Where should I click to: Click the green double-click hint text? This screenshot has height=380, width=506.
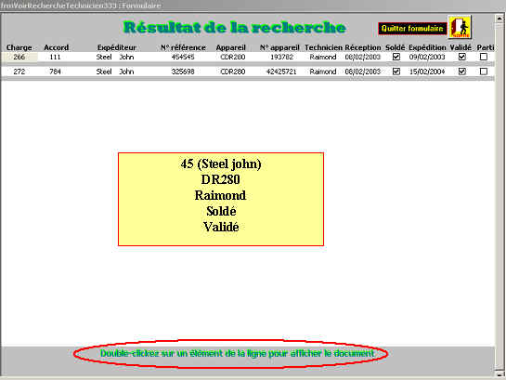237,354
